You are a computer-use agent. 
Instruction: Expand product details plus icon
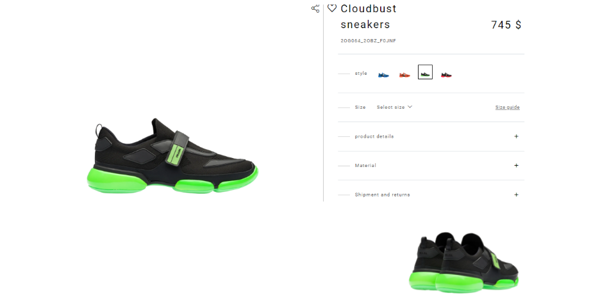coord(517,136)
